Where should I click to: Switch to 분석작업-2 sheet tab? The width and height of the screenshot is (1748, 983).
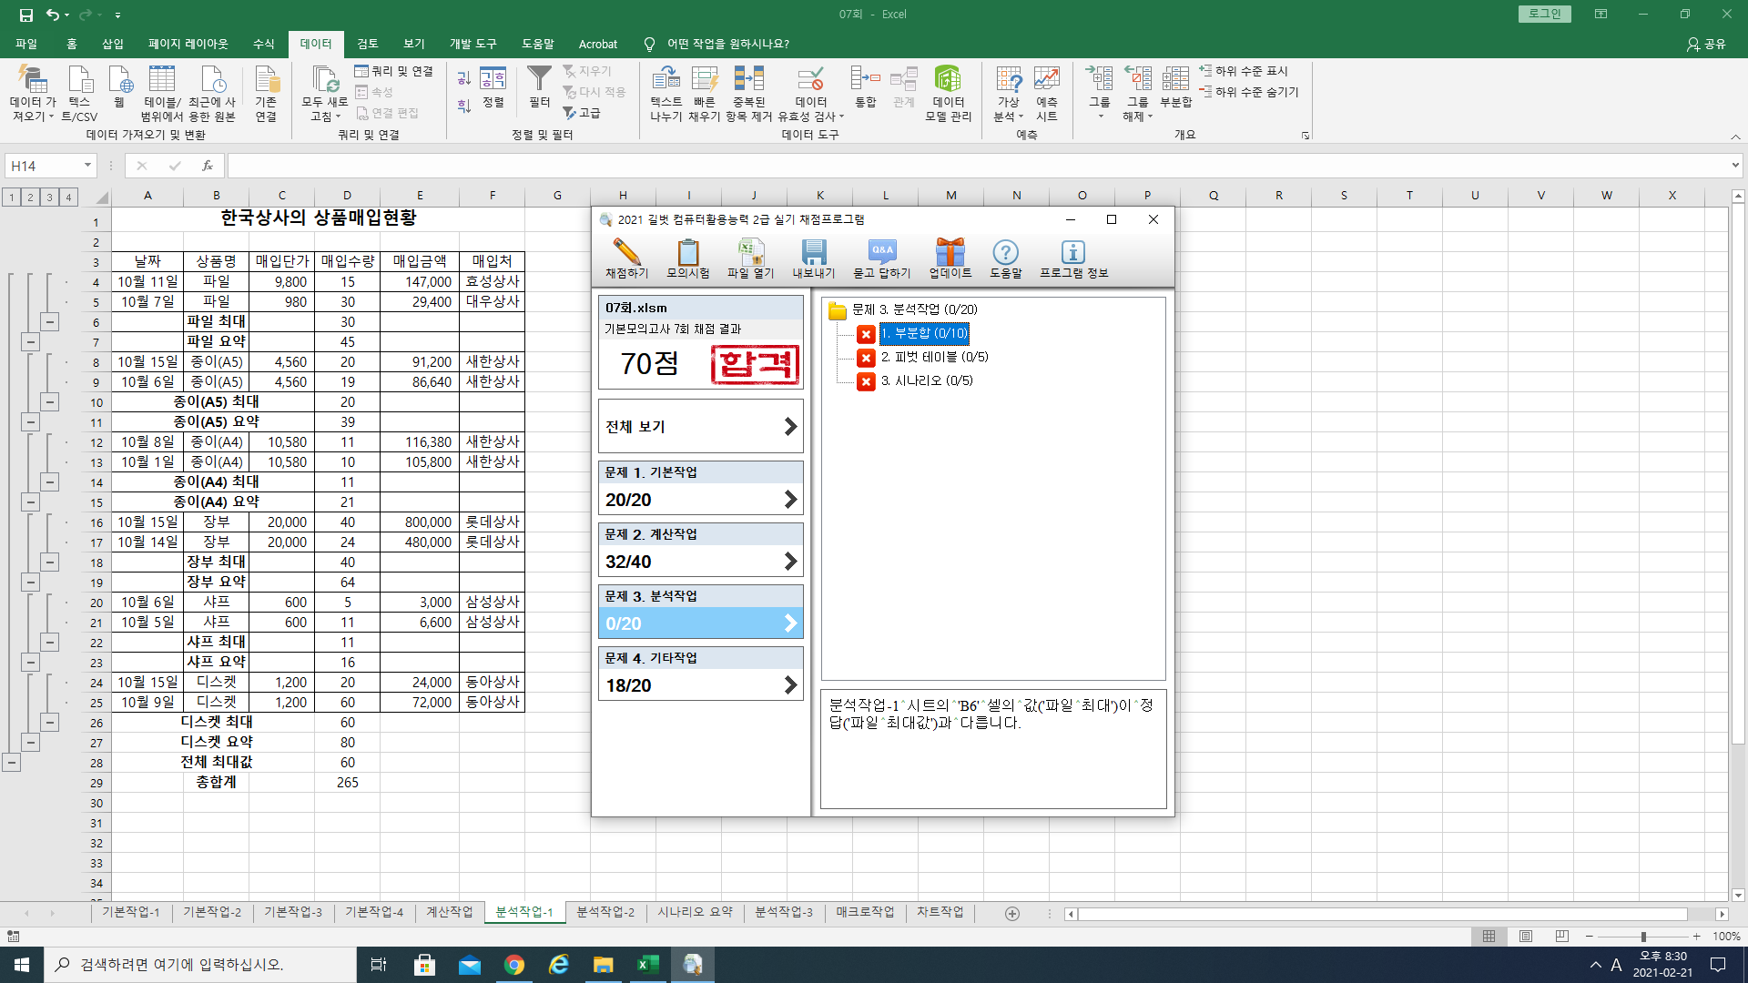605,912
